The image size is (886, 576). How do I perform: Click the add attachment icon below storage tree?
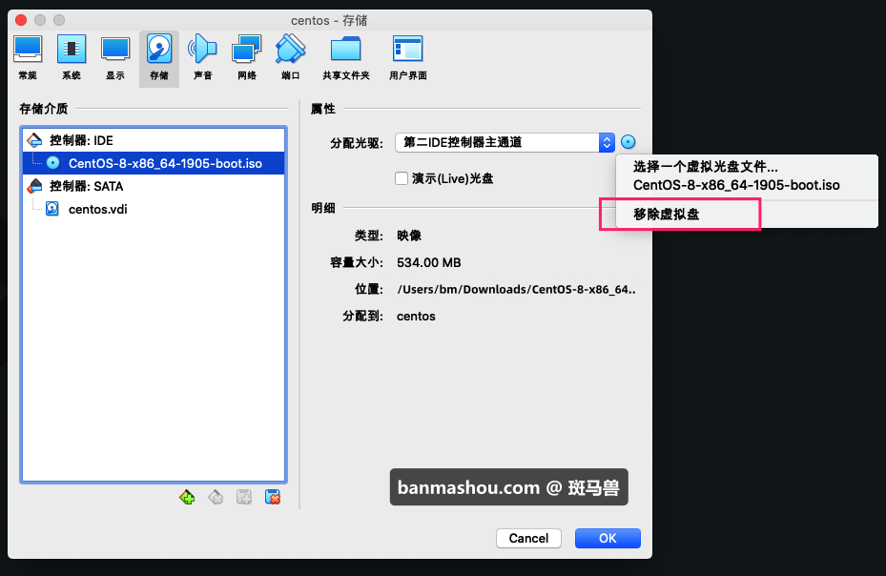pyautogui.click(x=244, y=497)
